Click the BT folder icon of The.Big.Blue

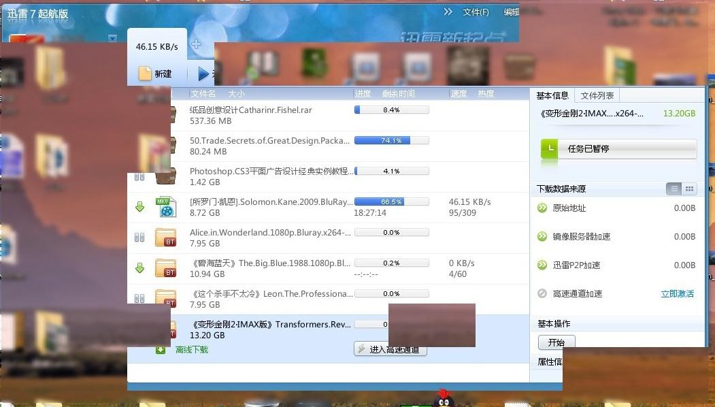pos(165,268)
